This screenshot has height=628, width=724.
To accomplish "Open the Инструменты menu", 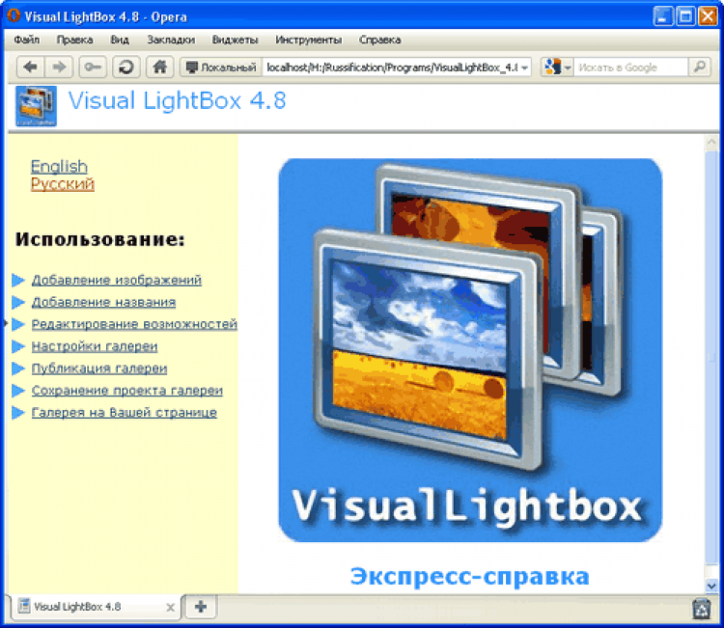I will 309,40.
